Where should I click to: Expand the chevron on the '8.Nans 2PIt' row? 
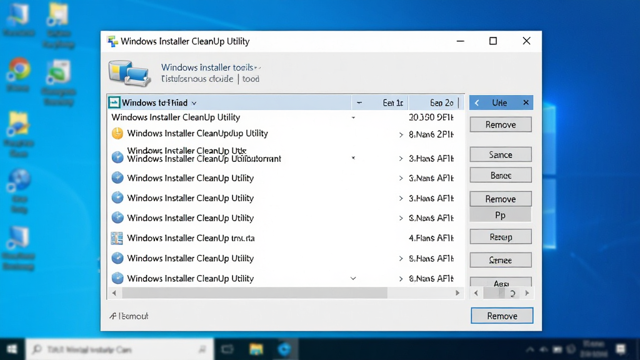click(x=401, y=135)
